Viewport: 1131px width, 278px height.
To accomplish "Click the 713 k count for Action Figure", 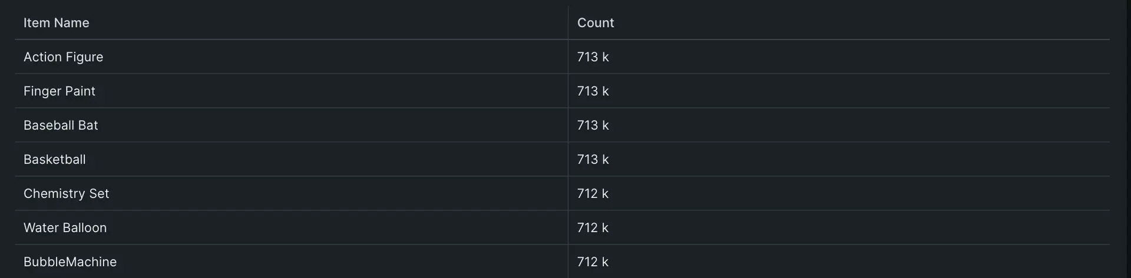I will 593,57.
